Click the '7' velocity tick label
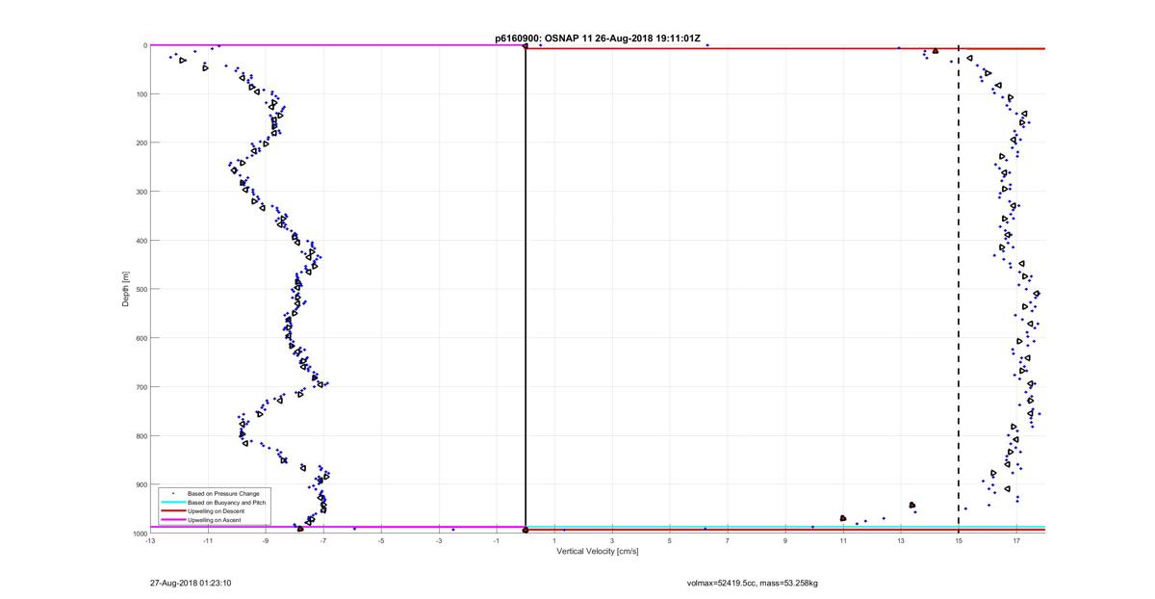 (728, 541)
